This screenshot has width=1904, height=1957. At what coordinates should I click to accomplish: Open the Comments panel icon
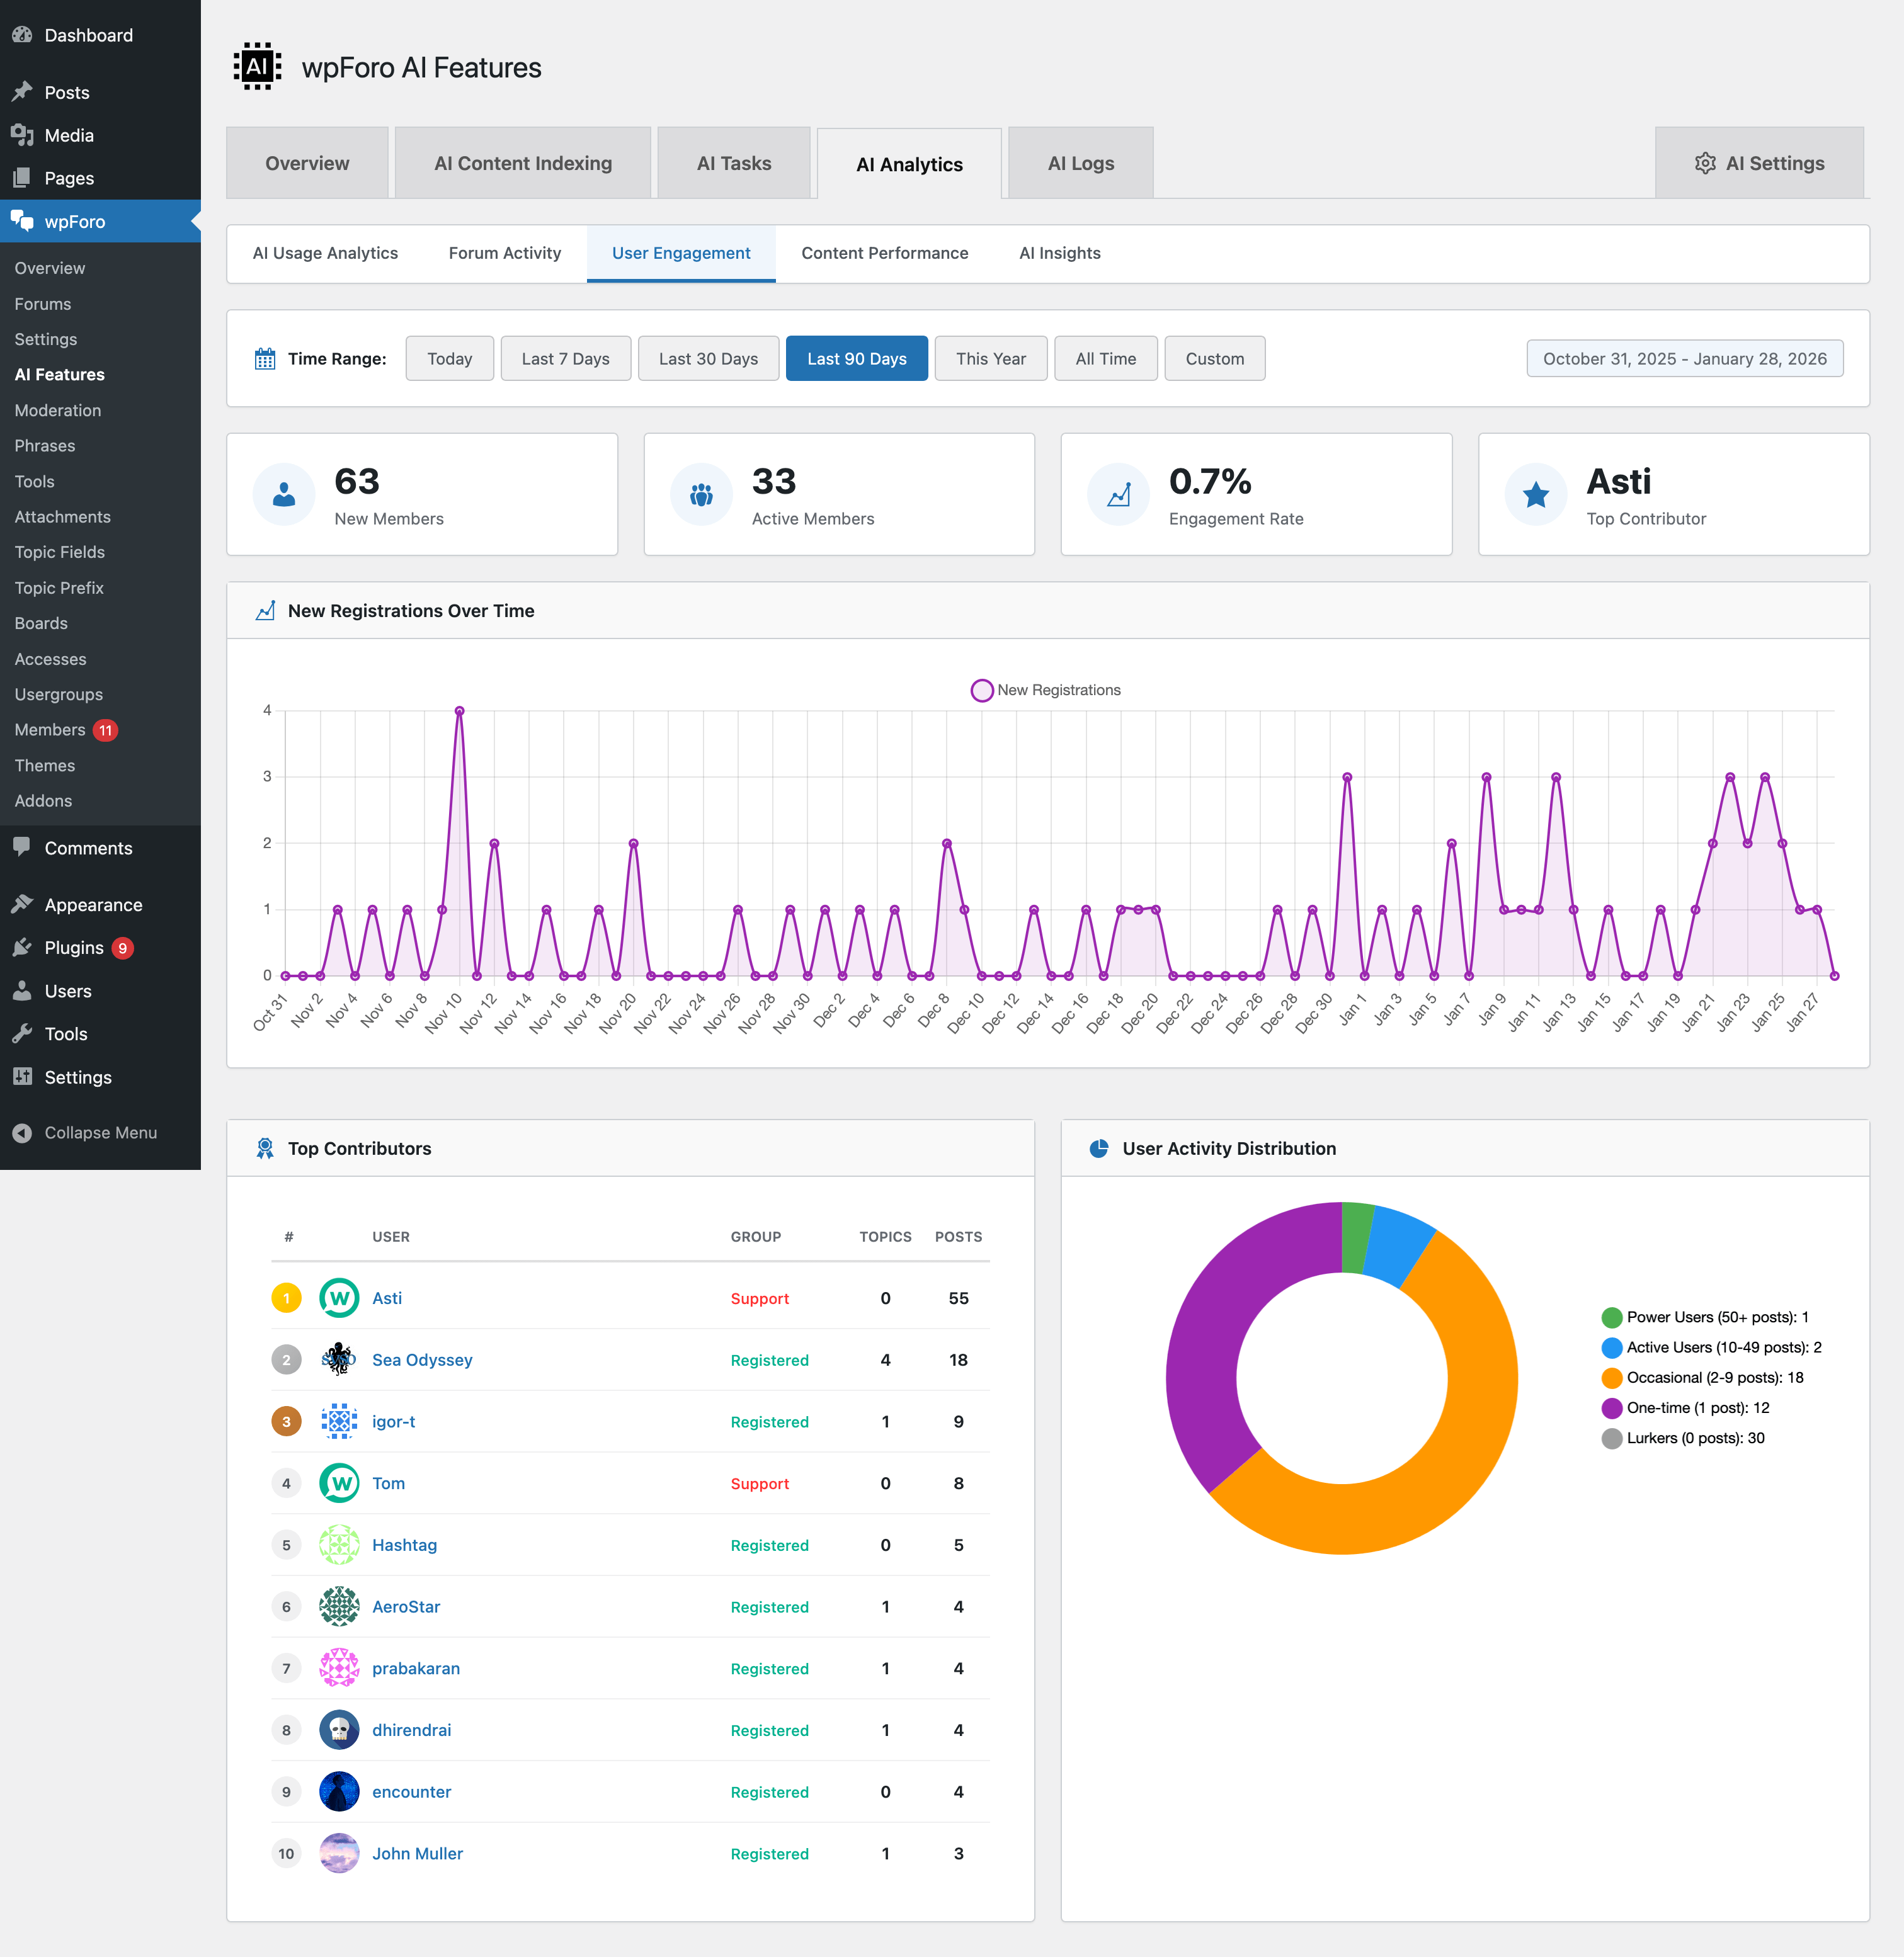click(x=22, y=848)
